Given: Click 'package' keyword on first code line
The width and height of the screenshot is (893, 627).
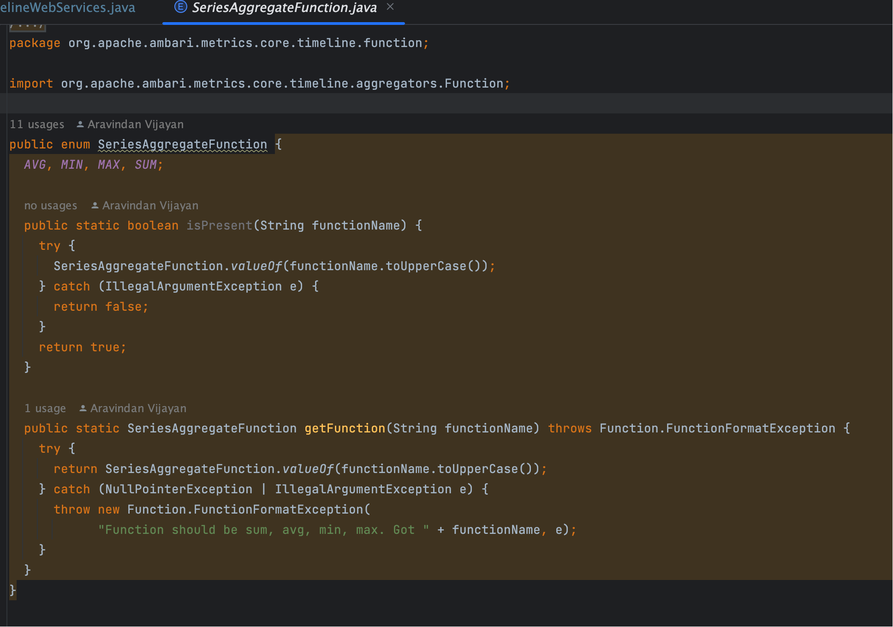Looking at the screenshot, I should click(x=35, y=43).
